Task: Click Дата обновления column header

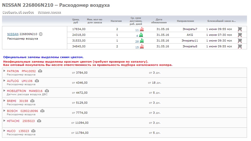Action: tap(159, 21)
